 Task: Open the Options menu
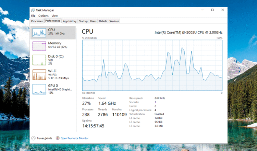coord(44,16)
